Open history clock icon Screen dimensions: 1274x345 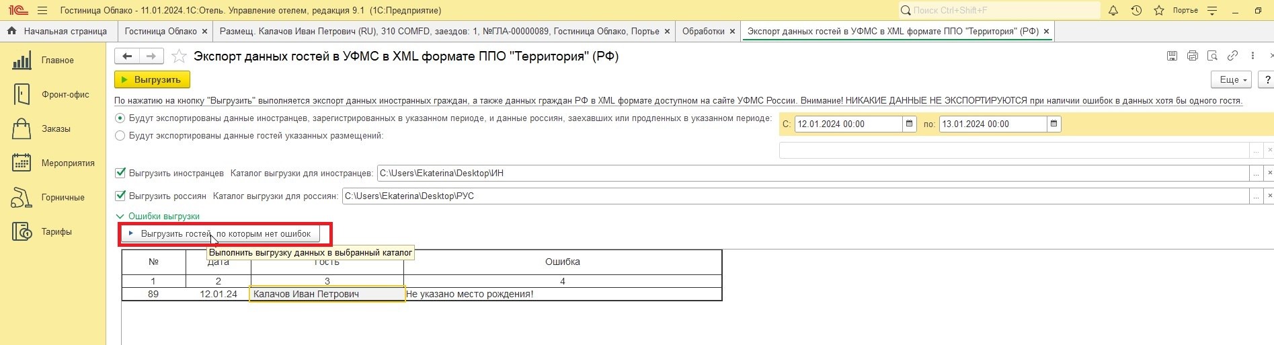pyautogui.click(x=1136, y=11)
